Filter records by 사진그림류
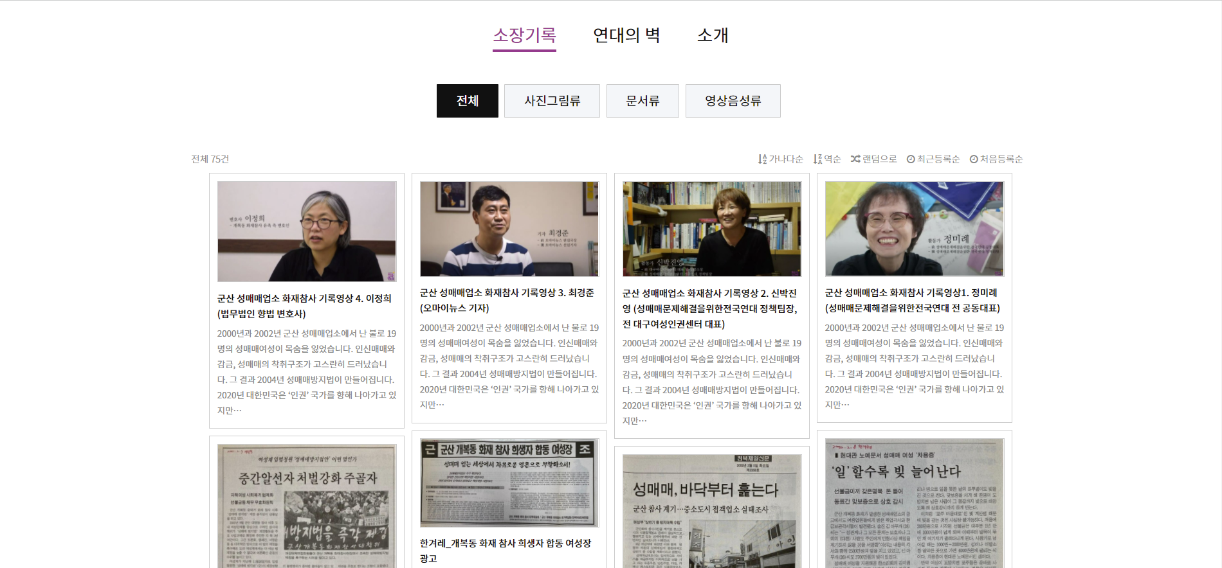The width and height of the screenshot is (1222, 568). (552, 101)
